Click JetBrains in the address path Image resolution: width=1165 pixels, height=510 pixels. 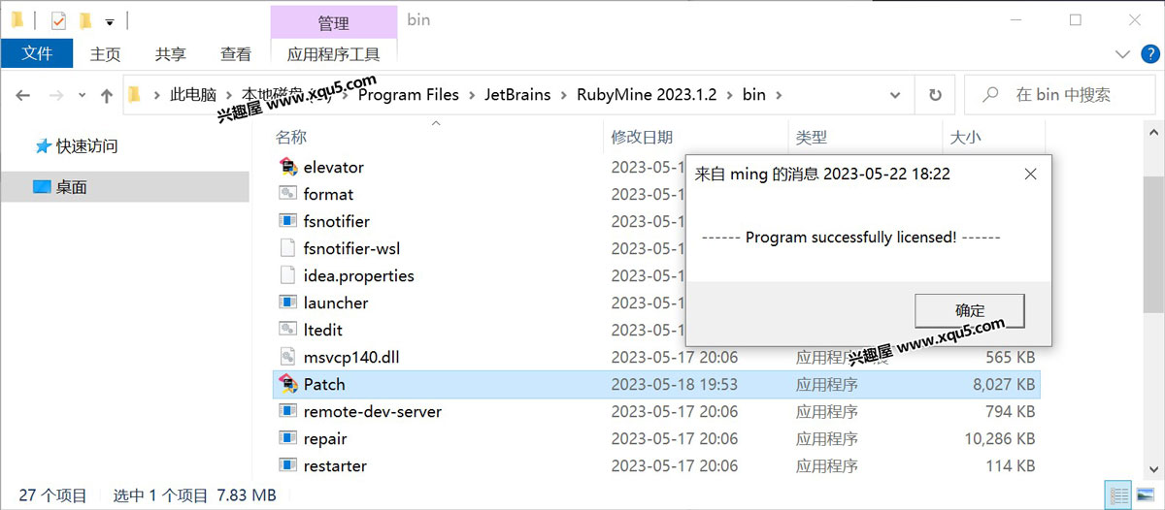(518, 95)
